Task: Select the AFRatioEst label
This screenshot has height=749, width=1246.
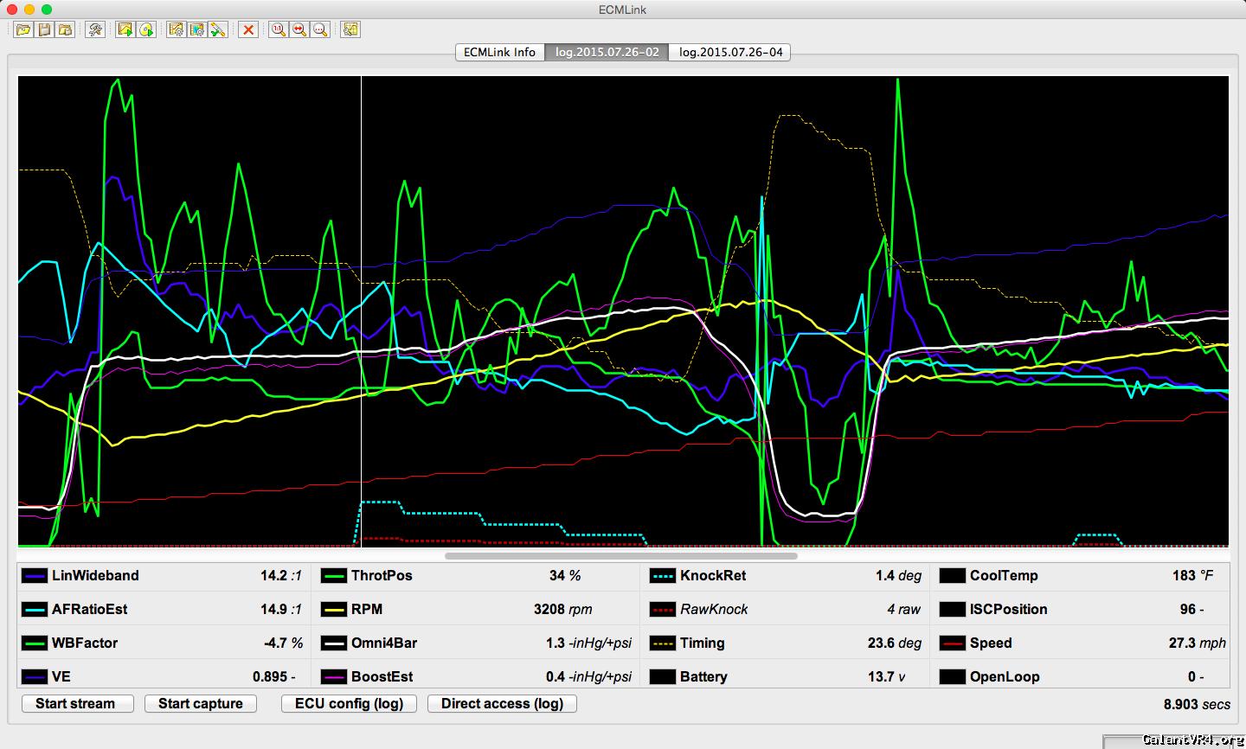Action: [89, 610]
